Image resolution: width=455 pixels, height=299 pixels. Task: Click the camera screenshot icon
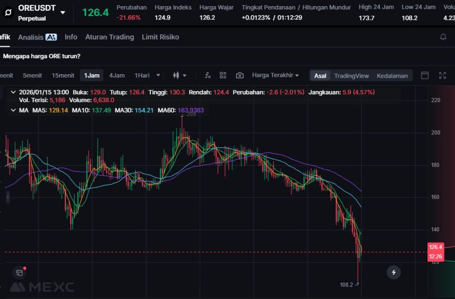(x=239, y=76)
